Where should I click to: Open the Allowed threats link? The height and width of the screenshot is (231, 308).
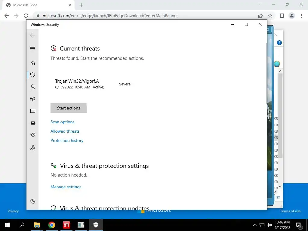[x=65, y=131]
